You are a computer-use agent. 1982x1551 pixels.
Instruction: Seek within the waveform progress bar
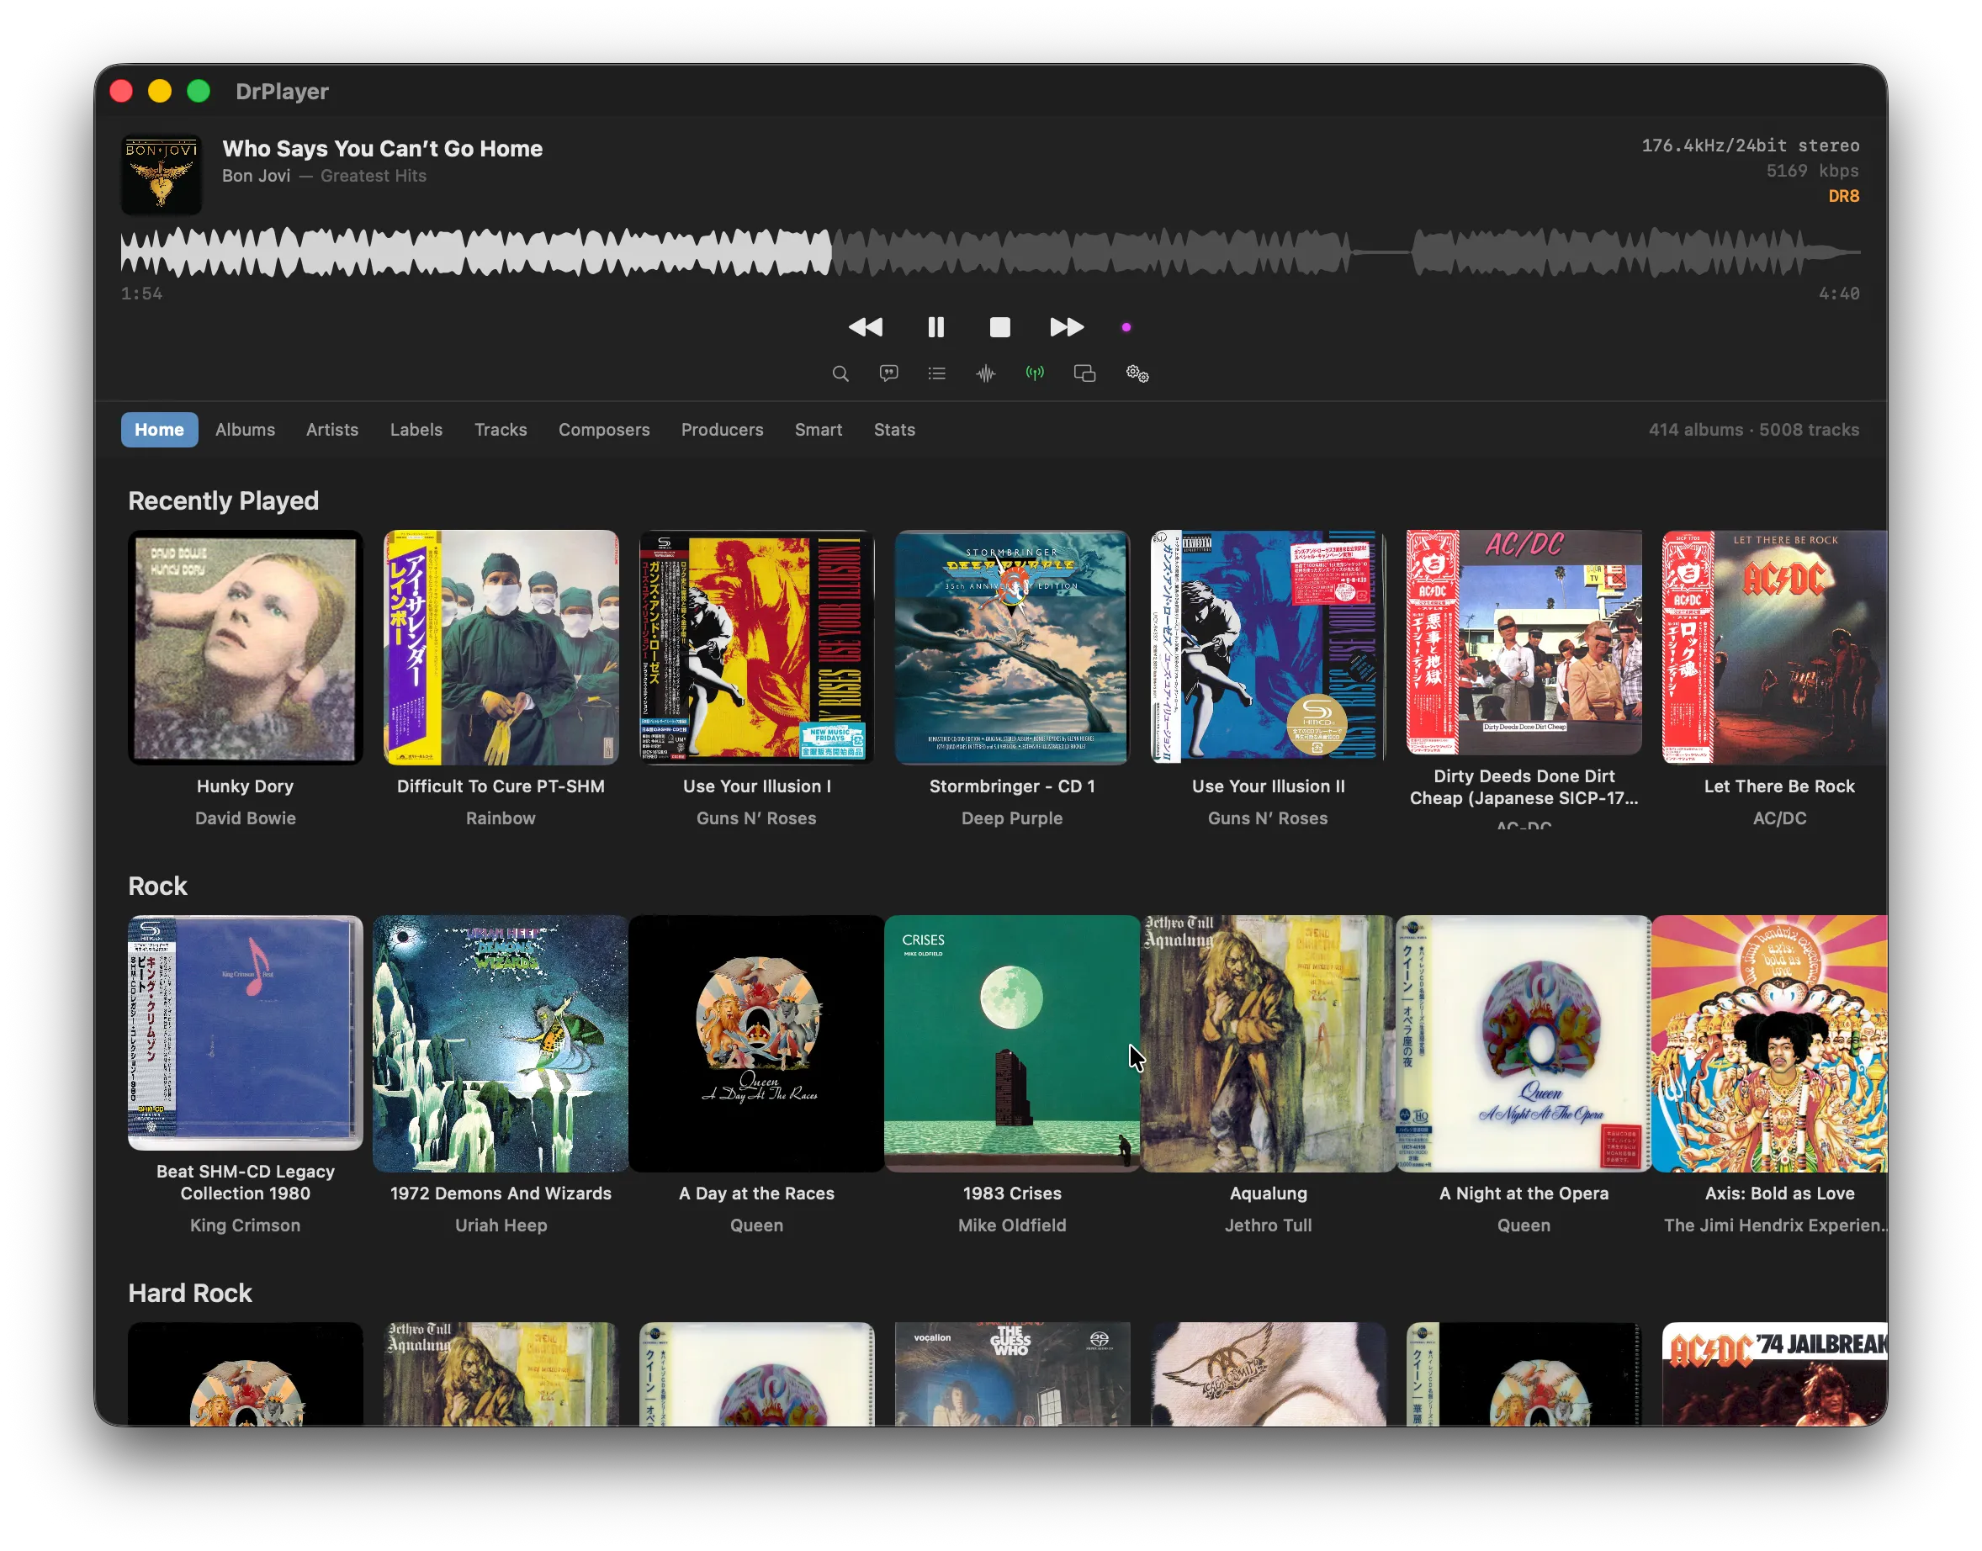click(x=990, y=251)
